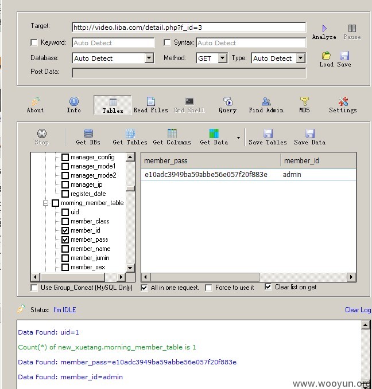Open the Read Files section

[x=150, y=105]
